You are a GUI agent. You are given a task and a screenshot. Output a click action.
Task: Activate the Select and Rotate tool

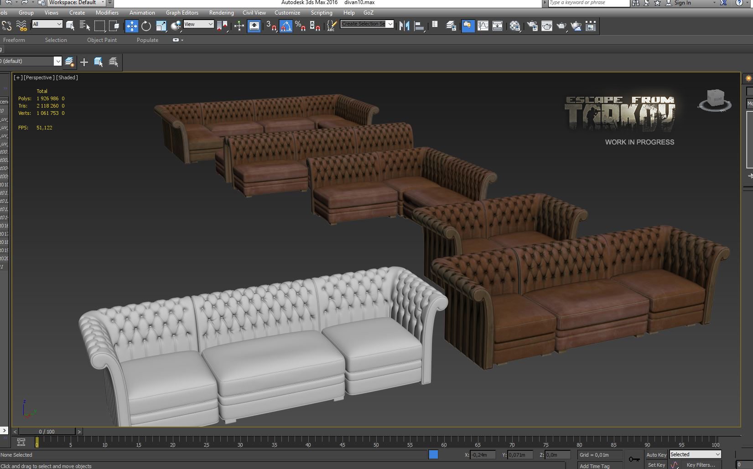coord(146,26)
